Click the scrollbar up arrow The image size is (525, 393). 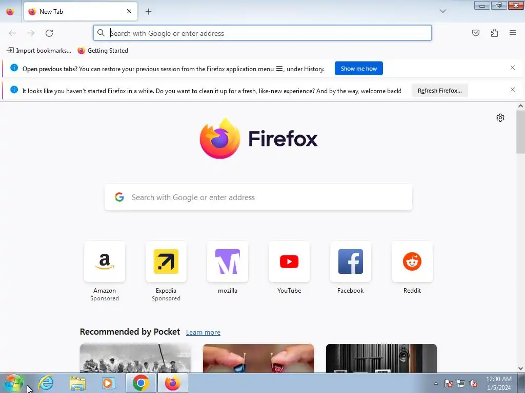(x=520, y=106)
